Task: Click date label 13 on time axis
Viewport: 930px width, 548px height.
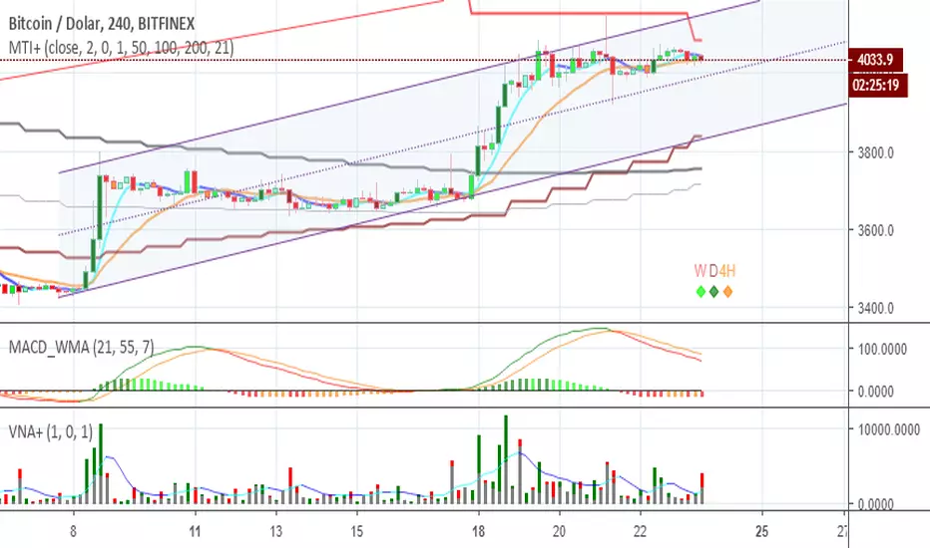Action: click(275, 531)
